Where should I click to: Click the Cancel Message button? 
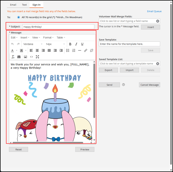tap(150, 85)
